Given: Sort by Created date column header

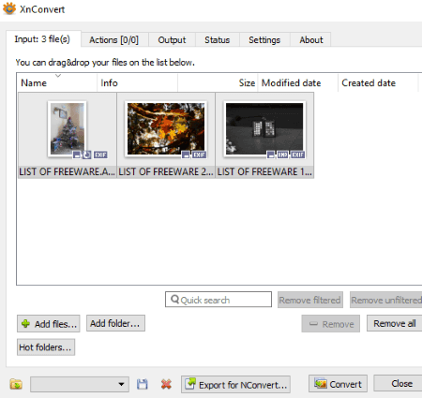Looking at the screenshot, I should (x=378, y=83).
